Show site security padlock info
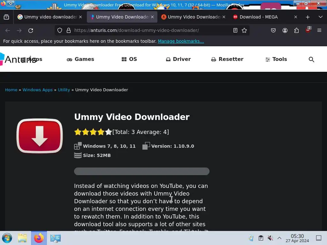This screenshot has height=245, width=327. [x=69, y=30]
